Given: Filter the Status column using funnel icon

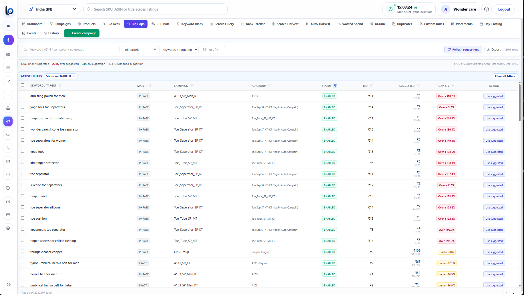Looking at the screenshot, I should (335, 86).
